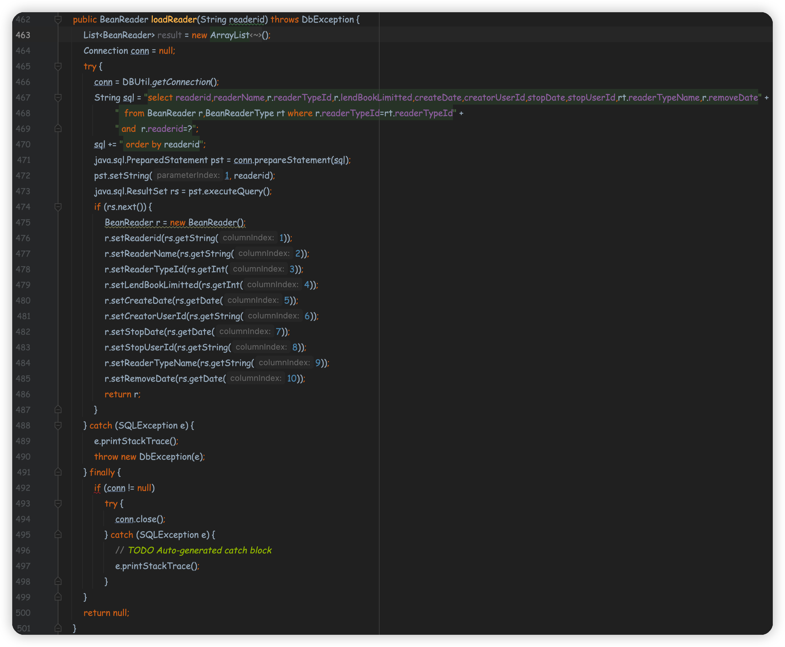Expand the folded <~> generic after ArrayList
785x647 pixels.
(256, 35)
